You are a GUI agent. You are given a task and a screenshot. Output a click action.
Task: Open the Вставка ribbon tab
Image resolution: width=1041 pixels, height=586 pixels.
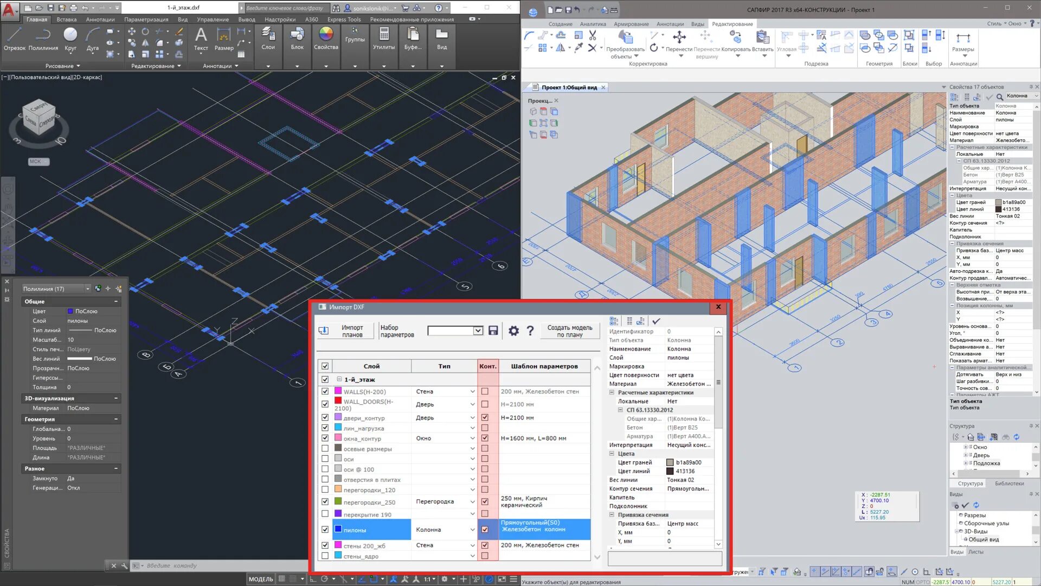pyautogui.click(x=67, y=20)
